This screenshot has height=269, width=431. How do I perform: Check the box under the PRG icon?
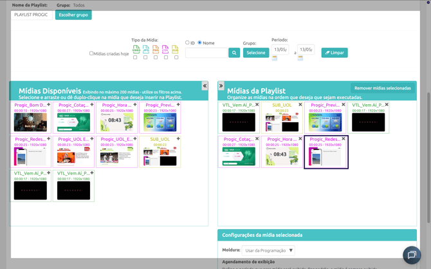coord(156,57)
